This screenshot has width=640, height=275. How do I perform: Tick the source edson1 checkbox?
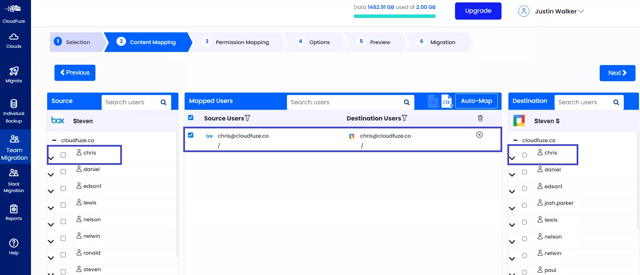63,189
